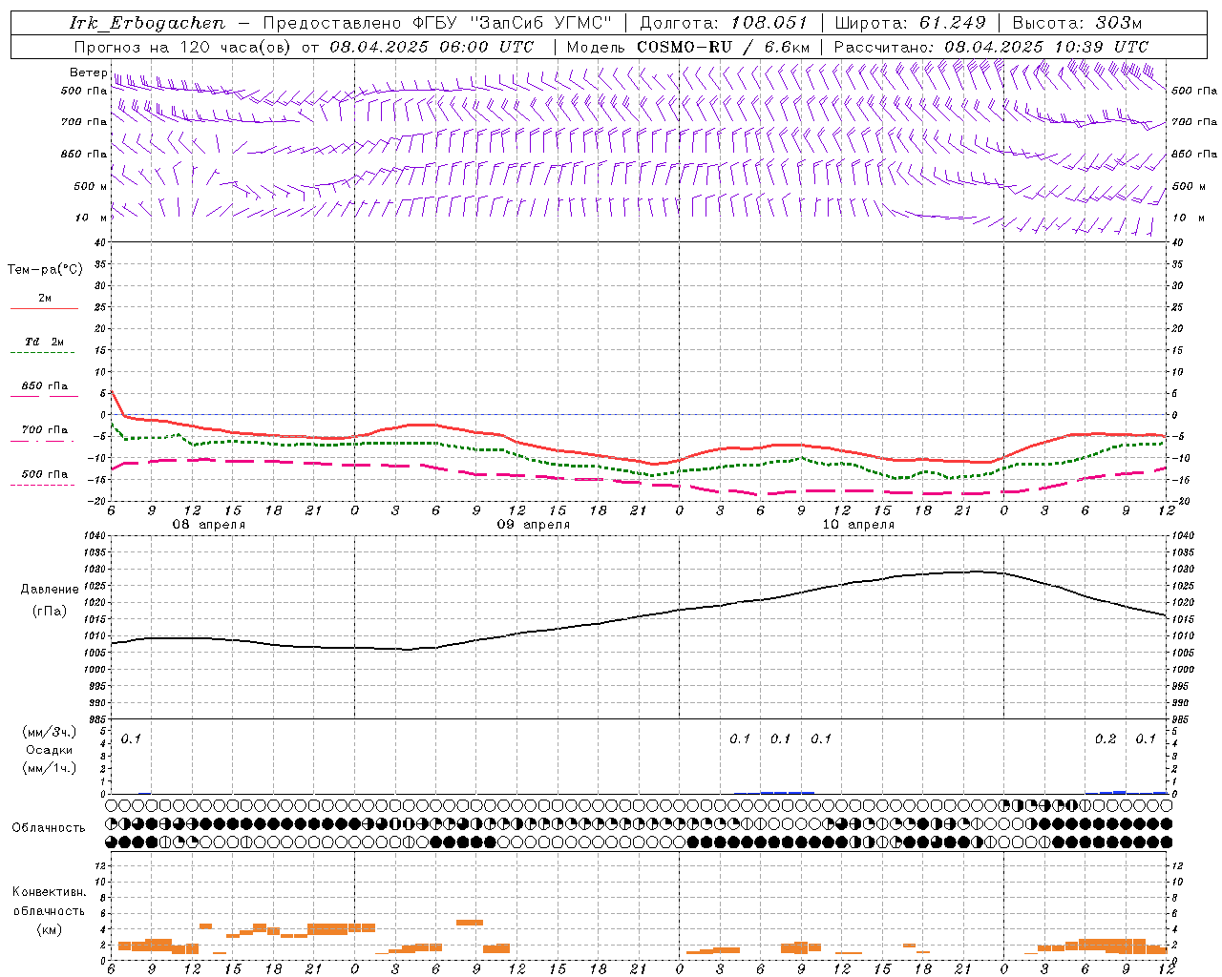Click the Ветер panel label
1222x977 pixels.
[88, 73]
